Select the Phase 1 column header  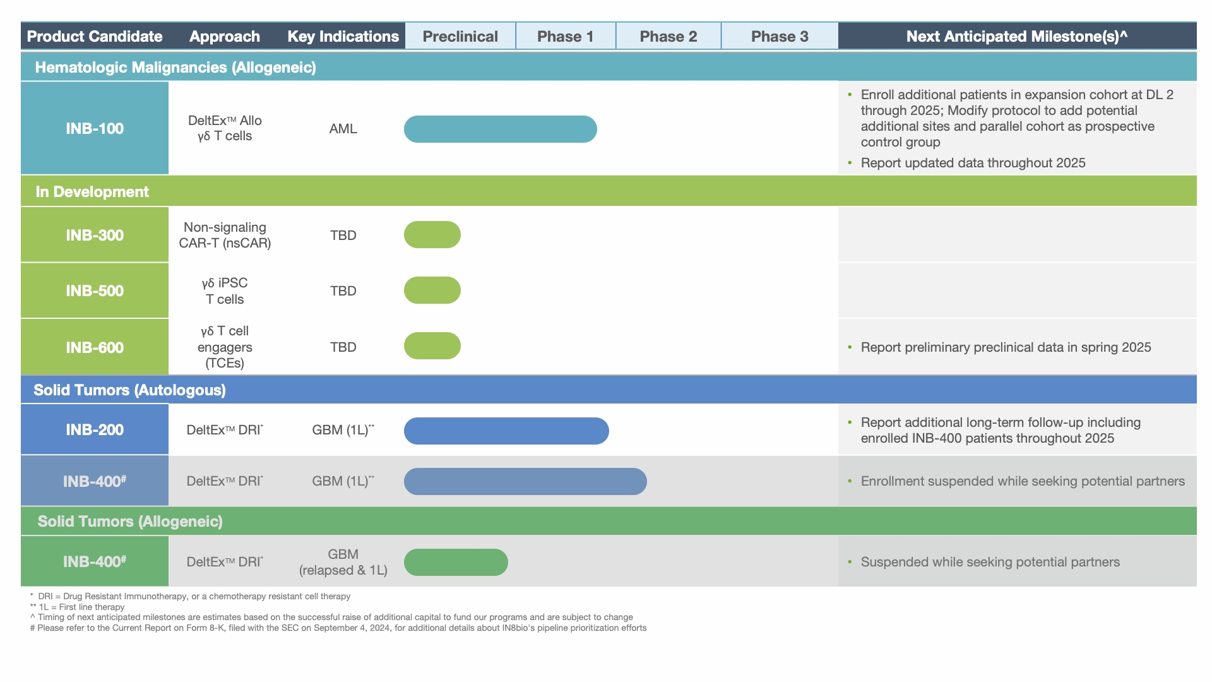click(565, 36)
